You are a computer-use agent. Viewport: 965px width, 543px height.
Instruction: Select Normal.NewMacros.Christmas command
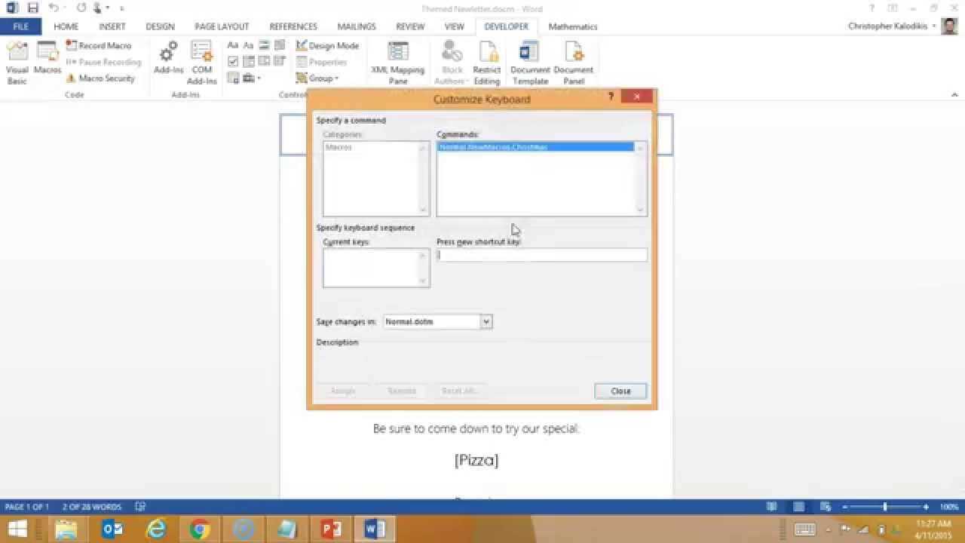pyautogui.click(x=535, y=147)
